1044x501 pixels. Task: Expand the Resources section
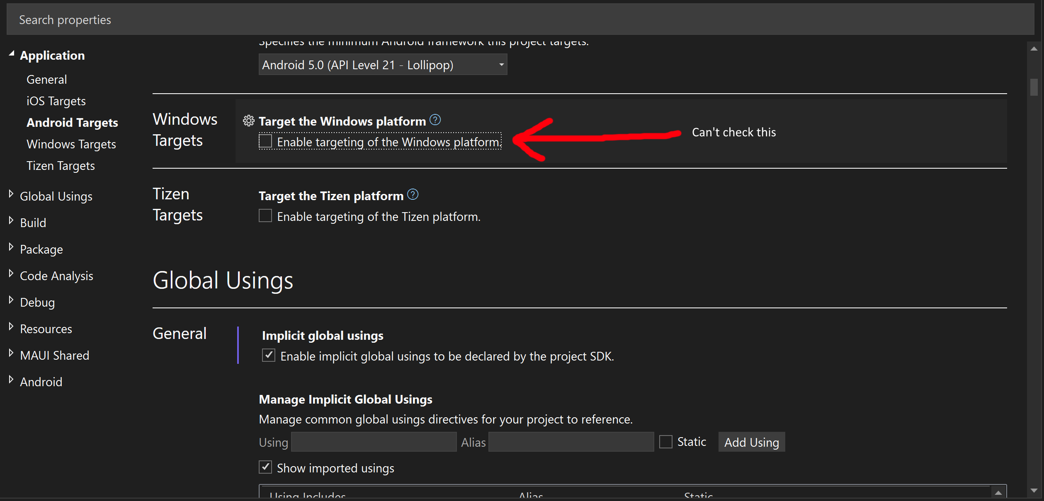click(x=11, y=326)
